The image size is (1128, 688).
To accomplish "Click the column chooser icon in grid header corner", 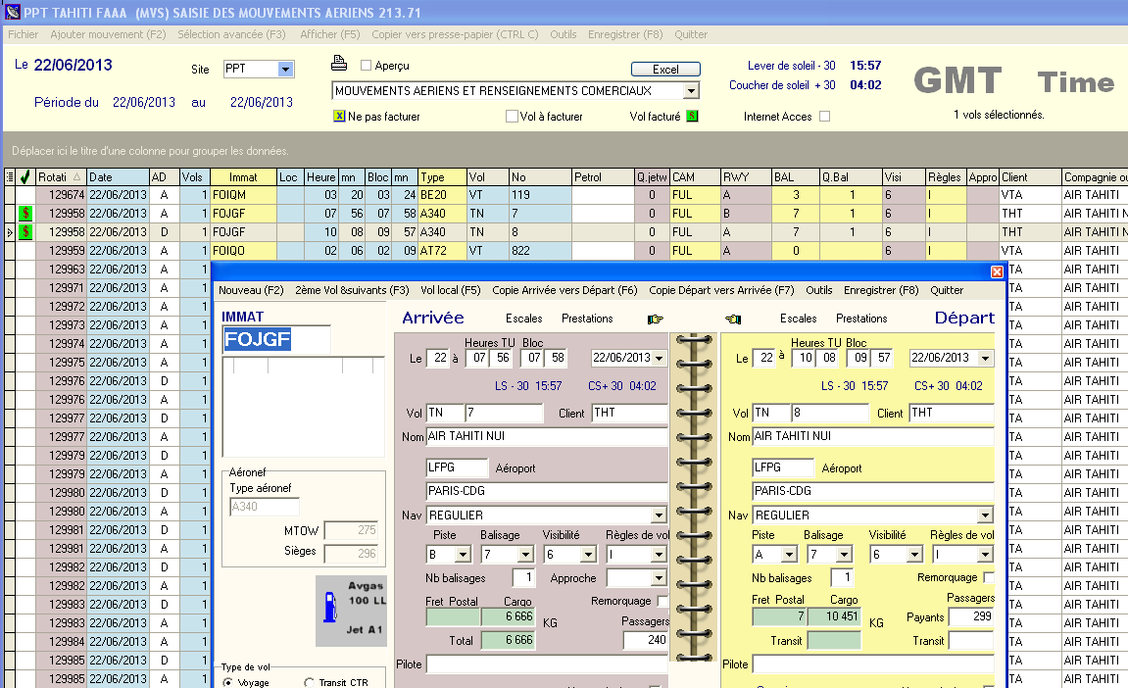I will [x=10, y=177].
